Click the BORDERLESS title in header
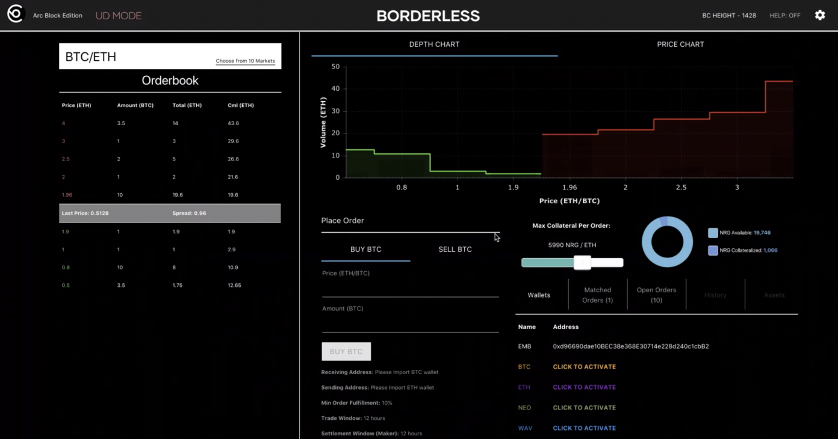The width and height of the screenshot is (838, 439). coord(428,16)
